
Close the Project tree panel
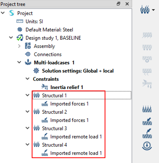127,4
